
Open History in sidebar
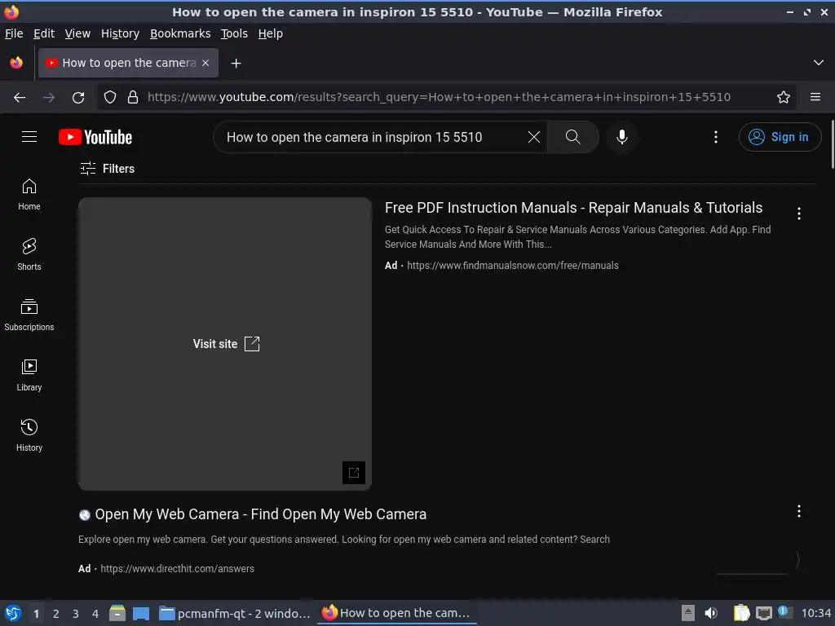tap(29, 435)
